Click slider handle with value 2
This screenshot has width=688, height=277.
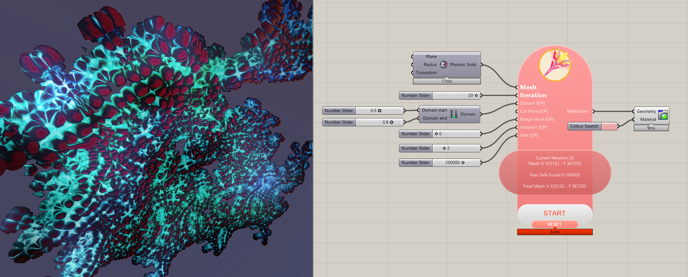pos(444,148)
